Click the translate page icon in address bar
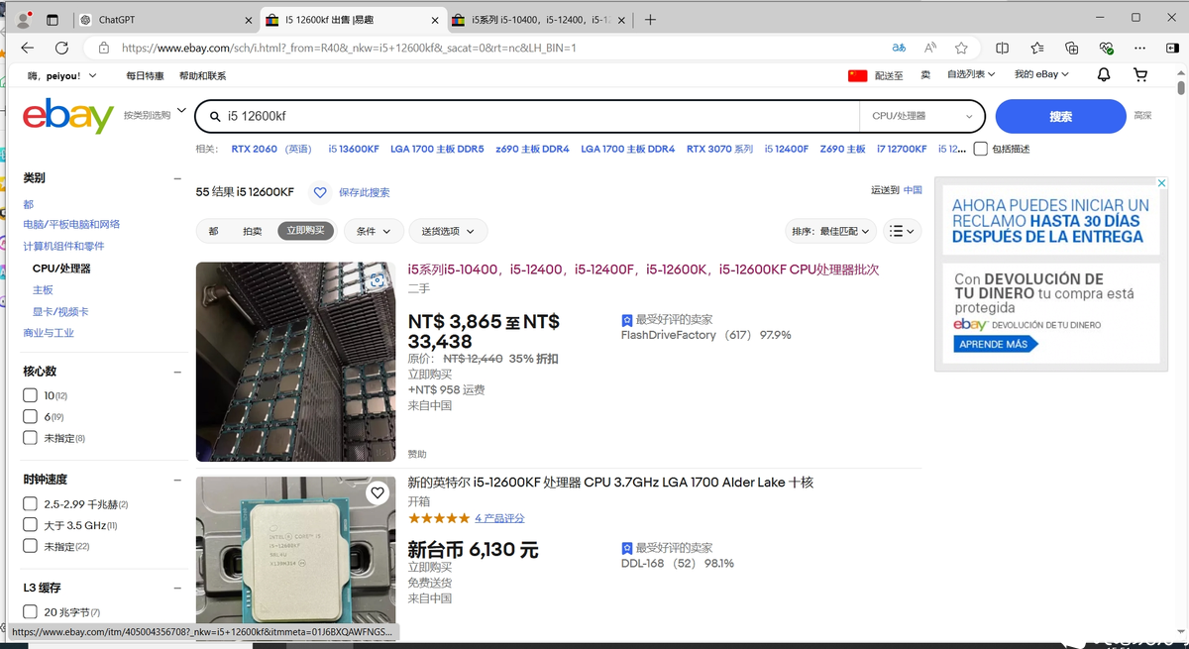 coord(899,48)
